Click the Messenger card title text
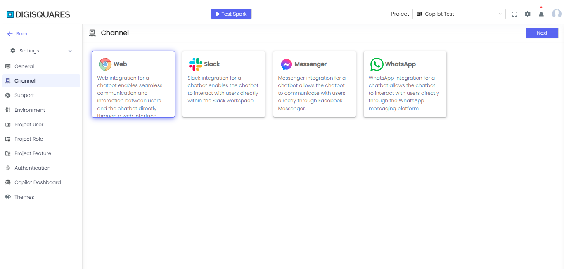 point(310,64)
